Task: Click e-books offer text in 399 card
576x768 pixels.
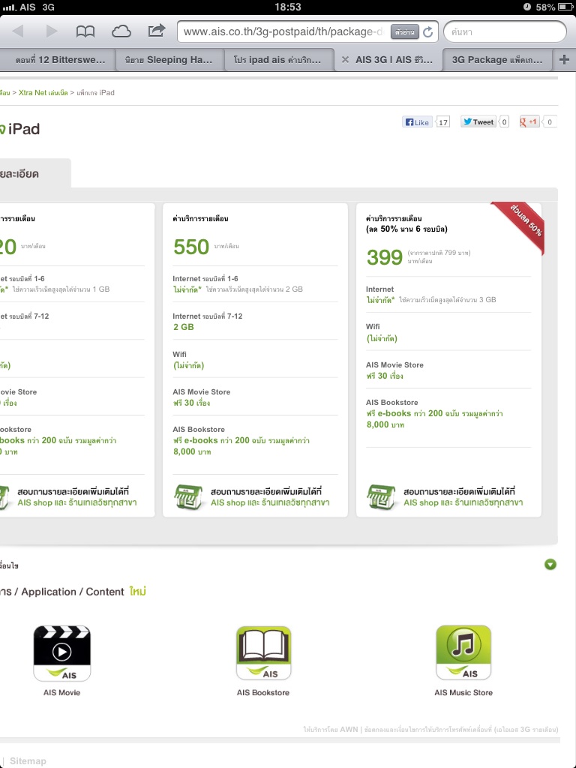Action: click(x=434, y=418)
